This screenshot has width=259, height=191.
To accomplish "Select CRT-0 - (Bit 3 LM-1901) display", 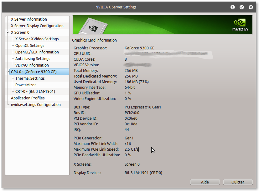I will pos(35,92).
